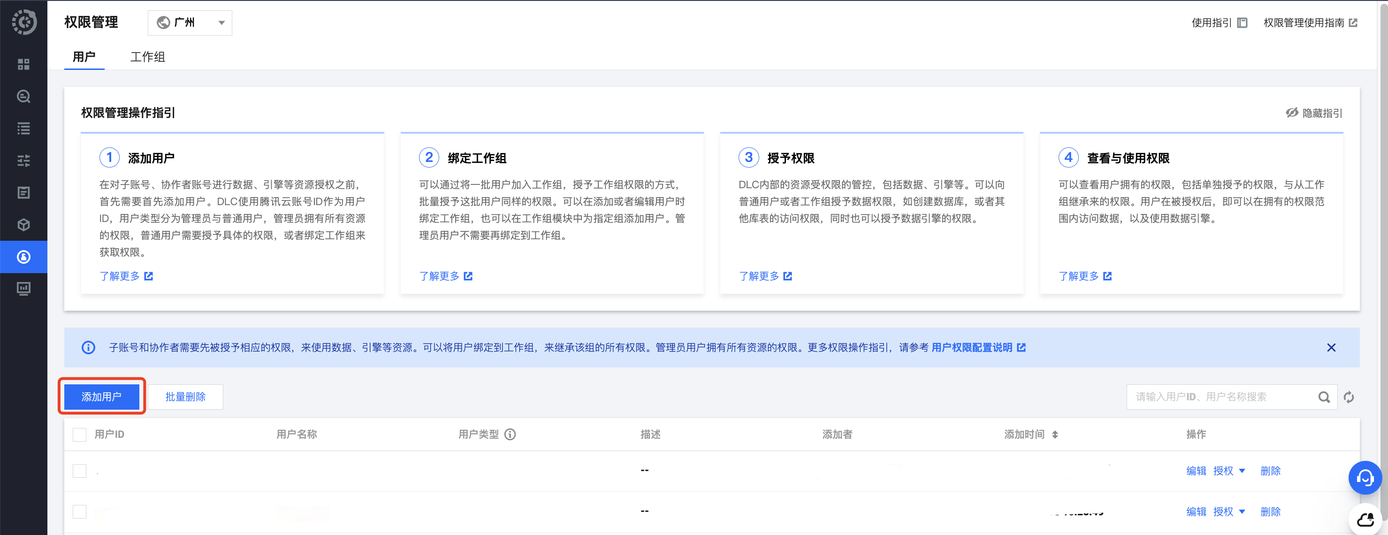Click the user type info icon

pos(510,434)
